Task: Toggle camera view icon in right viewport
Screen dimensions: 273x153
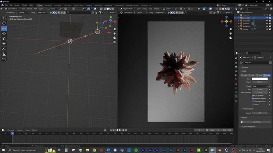Action: point(230,38)
